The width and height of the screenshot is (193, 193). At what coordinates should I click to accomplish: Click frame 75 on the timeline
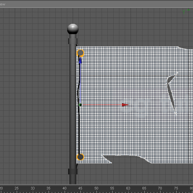click(176, 188)
